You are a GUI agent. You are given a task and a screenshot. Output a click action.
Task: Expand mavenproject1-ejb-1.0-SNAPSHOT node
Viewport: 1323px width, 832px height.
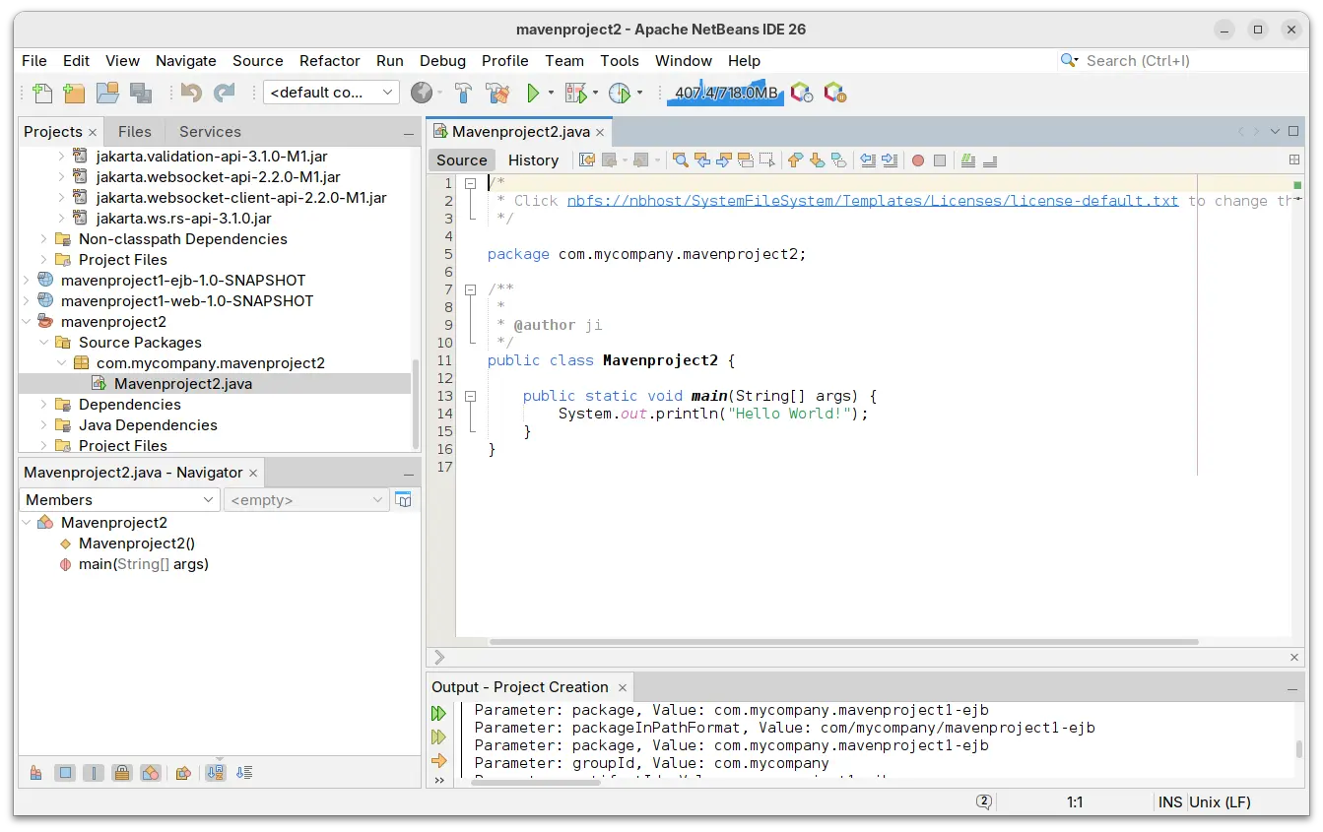[x=27, y=281]
